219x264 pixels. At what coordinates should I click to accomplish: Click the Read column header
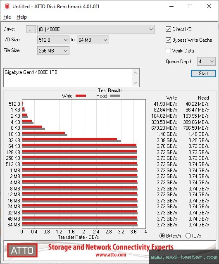[x=203, y=98]
